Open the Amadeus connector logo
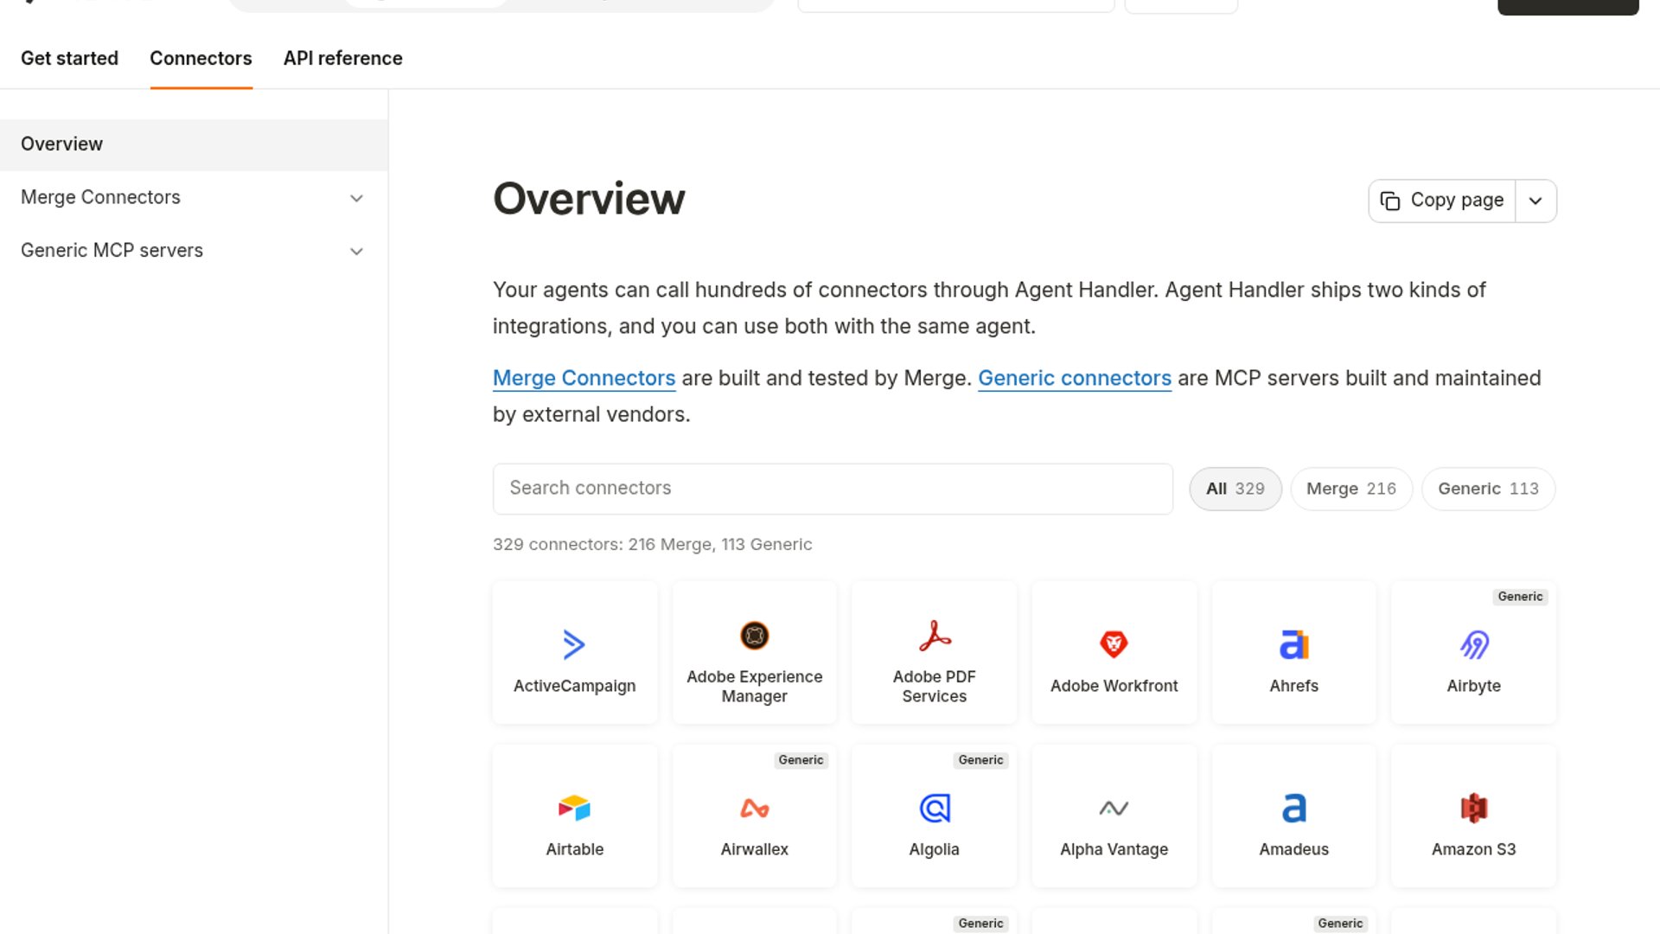The width and height of the screenshot is (1660, 934). pyautogui.click(x=1293, y=808)
